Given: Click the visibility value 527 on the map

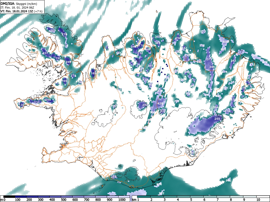Looking at the screenshot, I should pyautogui.click(x=203, y=32).
